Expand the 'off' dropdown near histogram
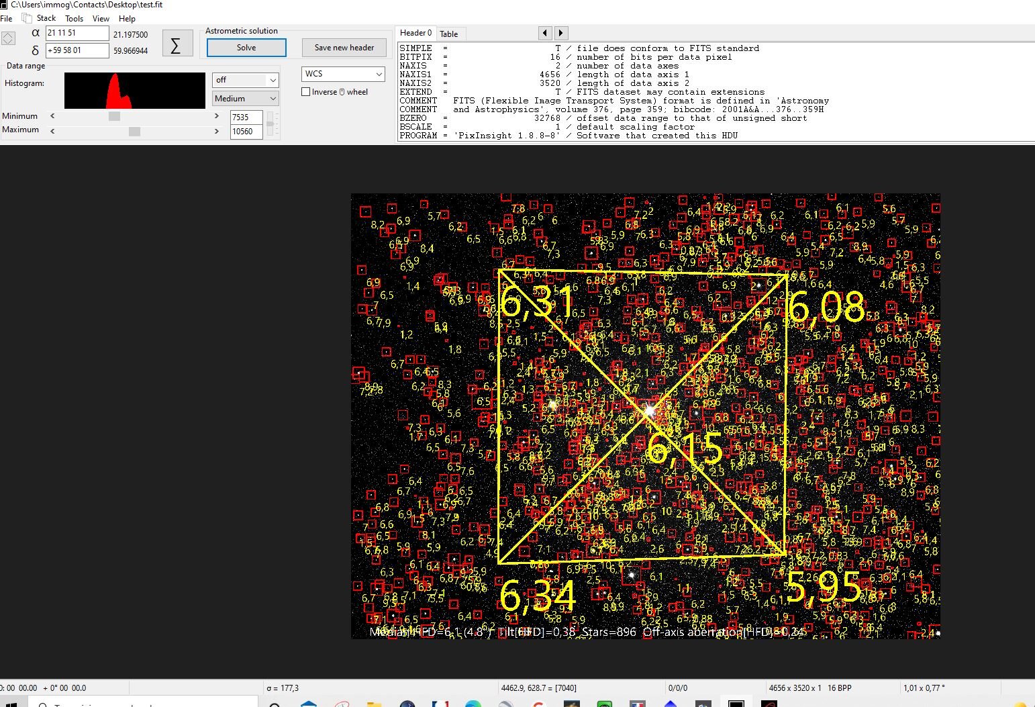The width and height of the screenshot is (1035, 707). [x=245, y=80]
